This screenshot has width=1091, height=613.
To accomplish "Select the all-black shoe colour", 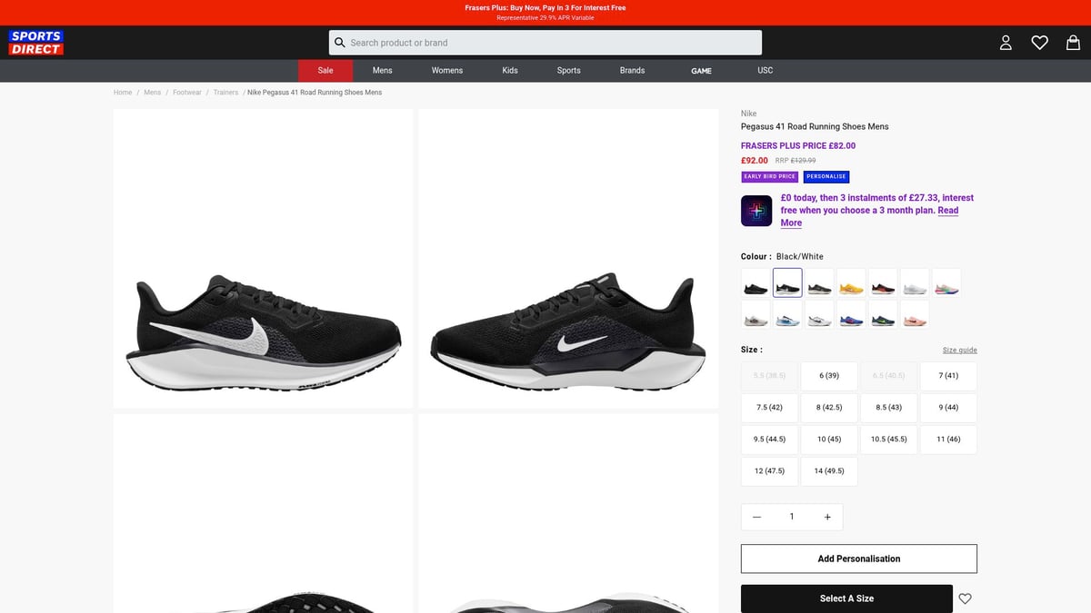I will [756, 283].
